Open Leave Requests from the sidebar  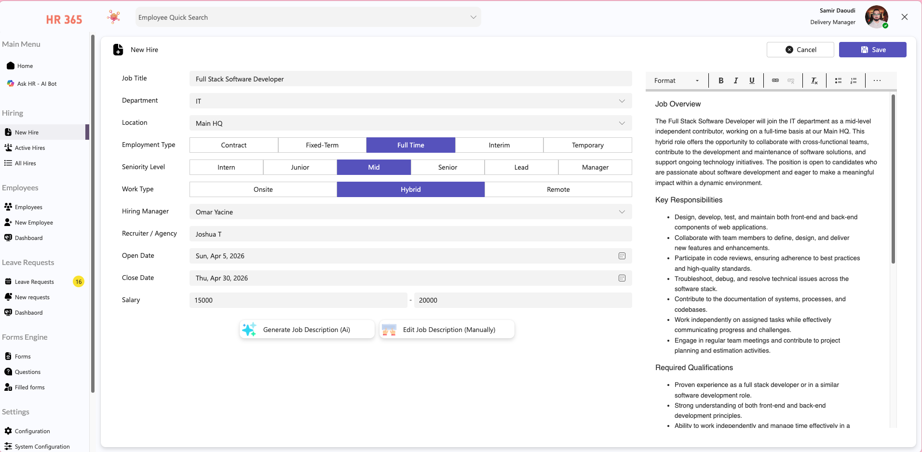click(34, 281)
